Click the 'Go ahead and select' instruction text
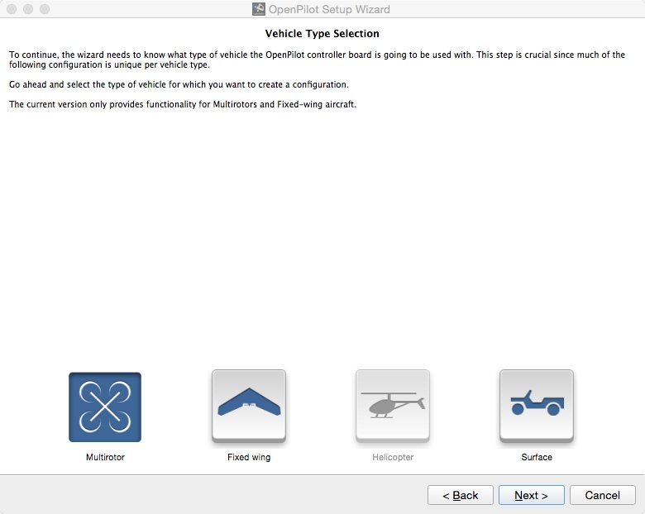This screenshot has height=514, width=645. [178, 85]
